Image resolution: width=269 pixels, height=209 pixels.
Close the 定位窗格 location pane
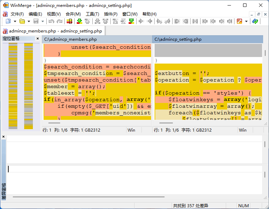38,39
